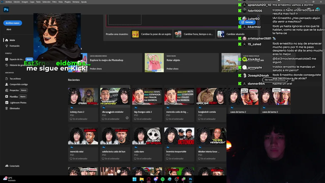
Task: Click the Rotar objeto handbag thumbnail
Action: 154,63
